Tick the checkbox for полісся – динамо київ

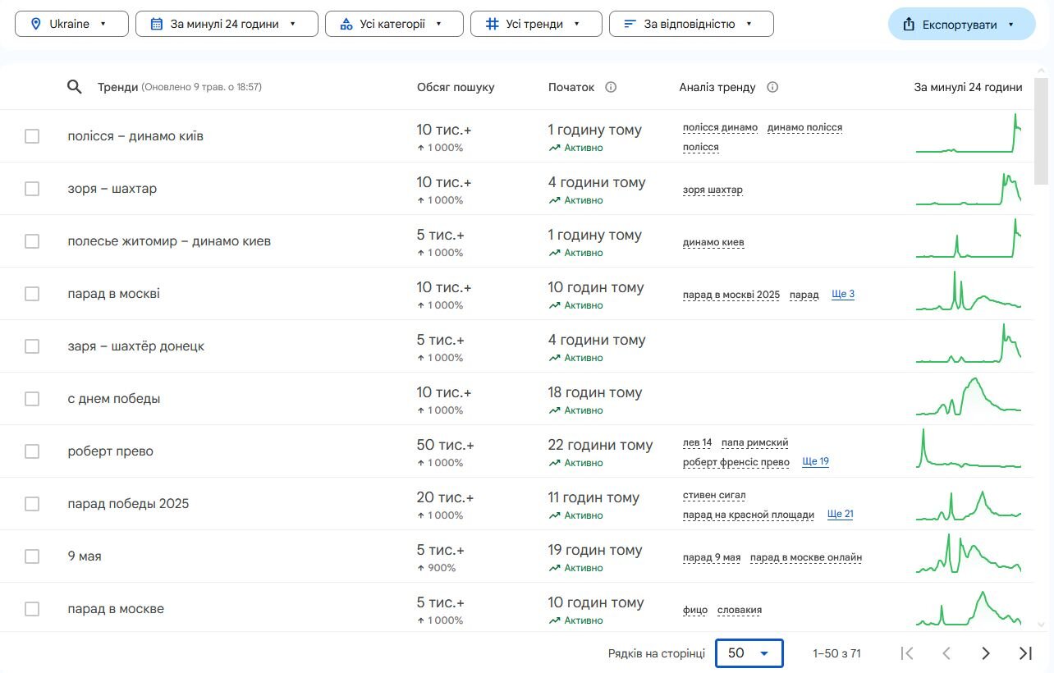pyautogui.click(x=32, y=136)
